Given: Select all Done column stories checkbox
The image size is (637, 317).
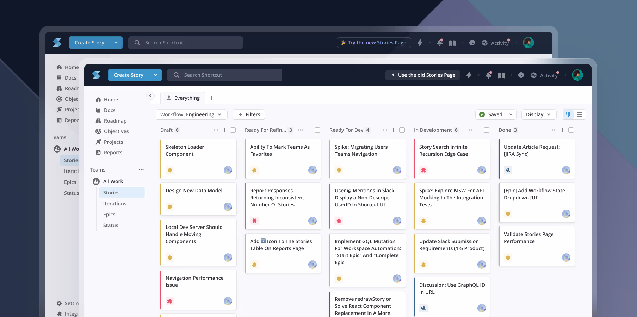Looking at the screenshot, I should pyautogui.click(x=571, y=130).
